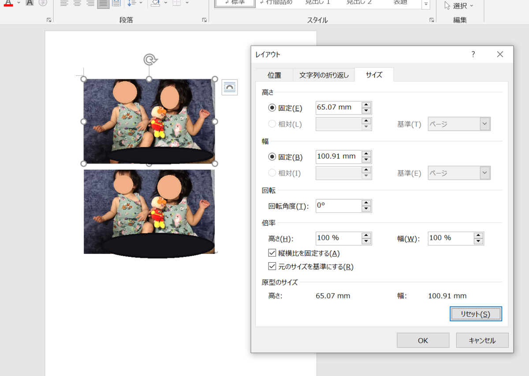Image resolution: width=529 pixels, height=376 pixels.
Task: Open the borders dropdown arrow
Action: tap(187, 3)
